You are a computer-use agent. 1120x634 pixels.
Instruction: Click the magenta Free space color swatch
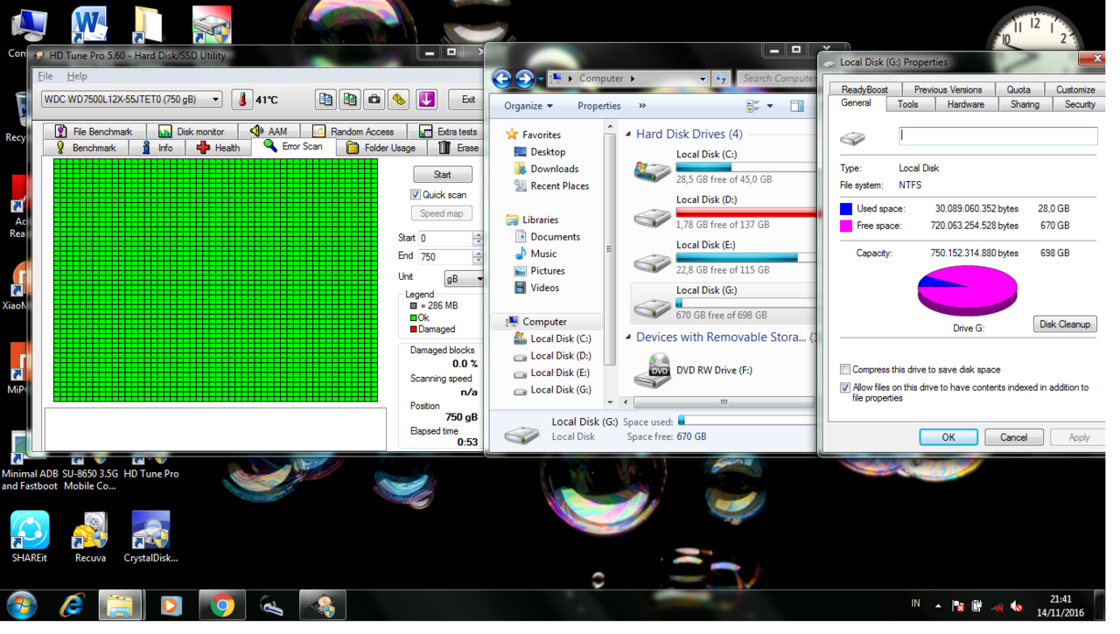pyautogui.click(x=846, y=226)
